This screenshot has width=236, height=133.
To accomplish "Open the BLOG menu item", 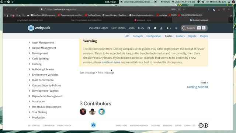I will coord(141,28).
